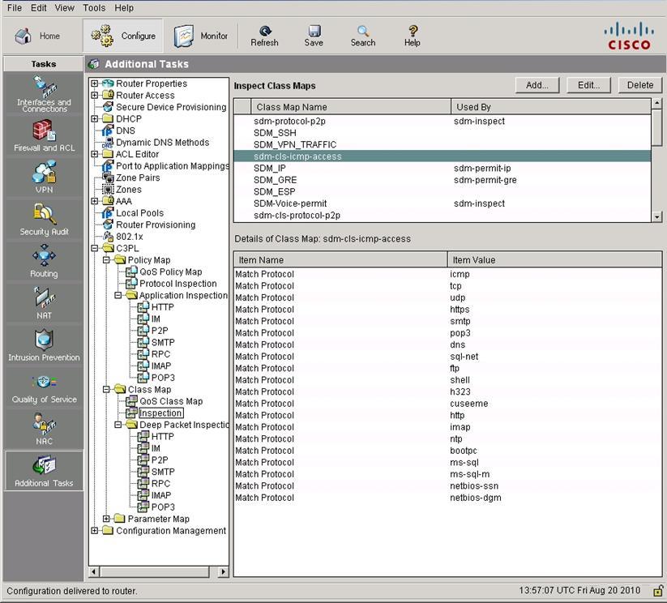
Task: Expand the Configuration Management node
Action: pos(95,531)
